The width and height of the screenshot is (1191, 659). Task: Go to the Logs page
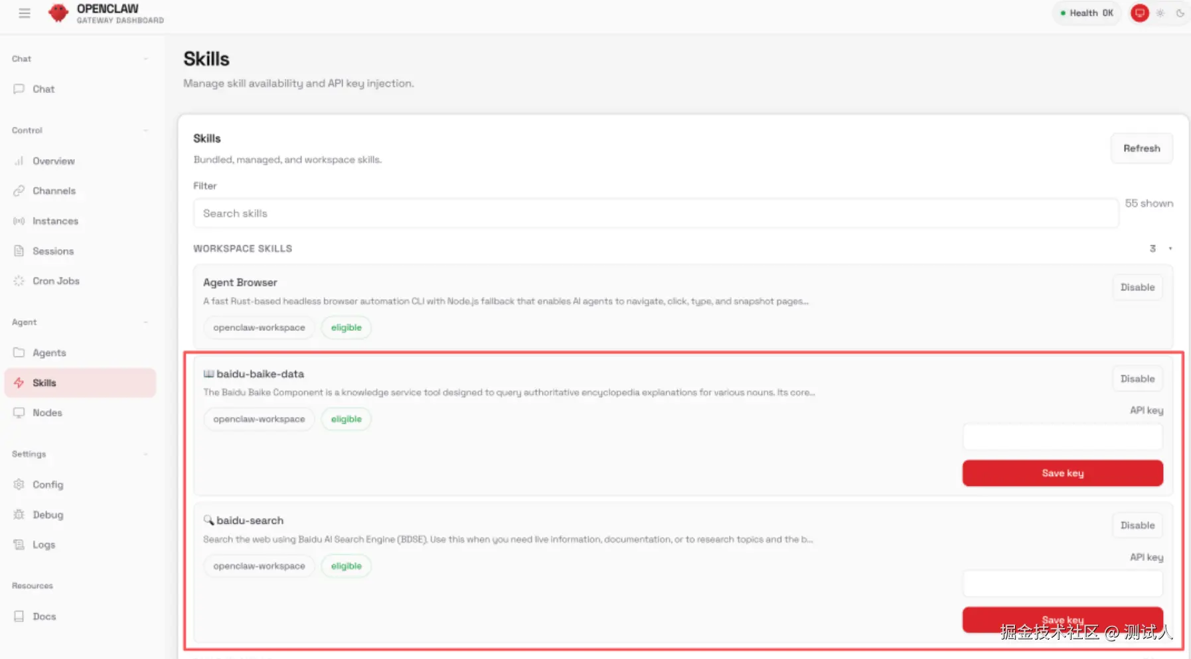pyautogui.click(x=44, y=545)
